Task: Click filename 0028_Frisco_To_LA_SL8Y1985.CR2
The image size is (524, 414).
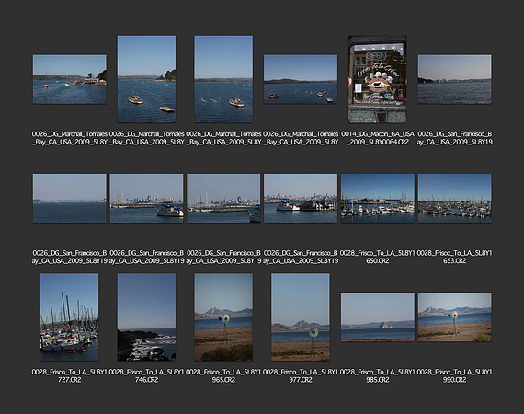Action: tap(378, 375)
